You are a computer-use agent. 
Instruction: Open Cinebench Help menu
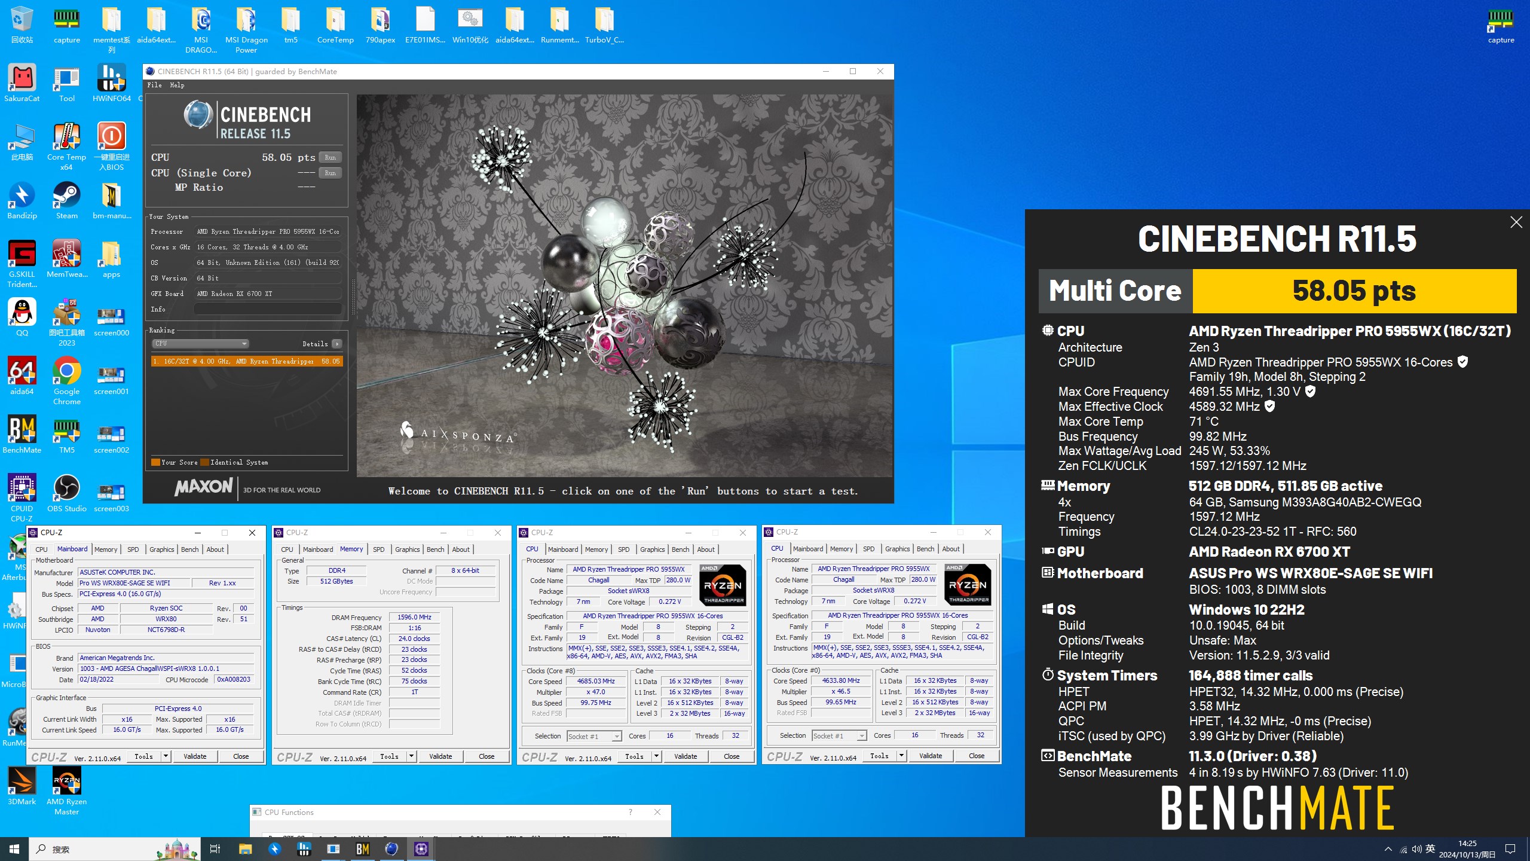coord(177,85)
